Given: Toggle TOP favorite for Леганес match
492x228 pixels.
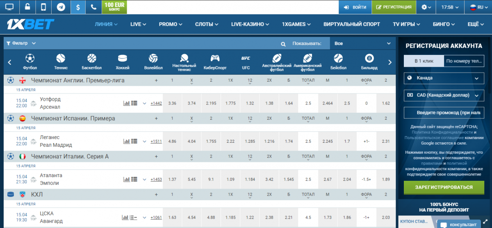Looking at the screenshot, I should click(x=34, y=141).
